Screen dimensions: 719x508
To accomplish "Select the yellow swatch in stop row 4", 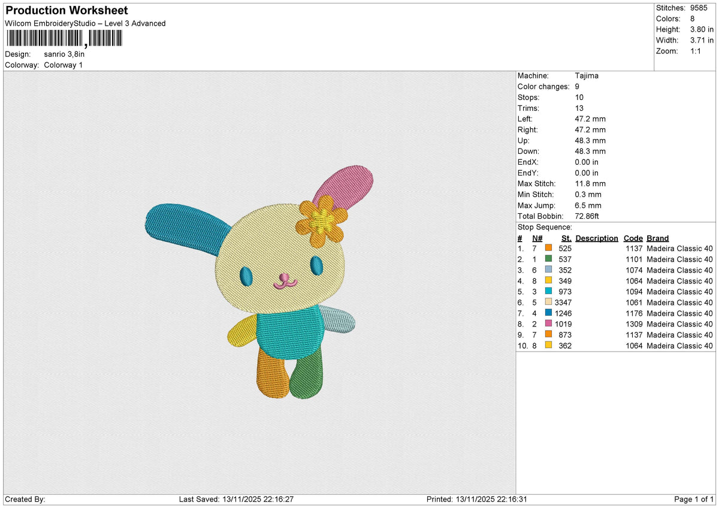I will tap(548, 280).
